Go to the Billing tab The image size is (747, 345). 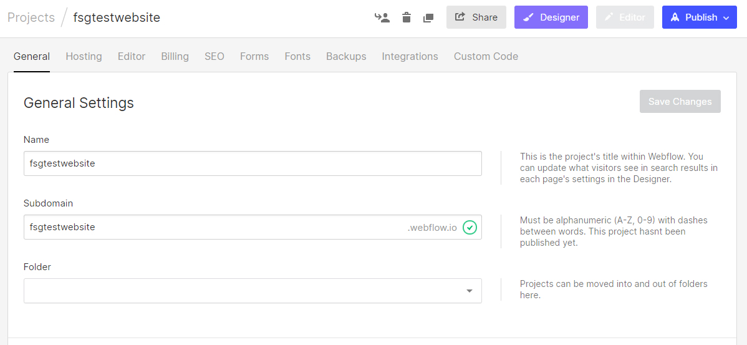[x=175, y=56]
